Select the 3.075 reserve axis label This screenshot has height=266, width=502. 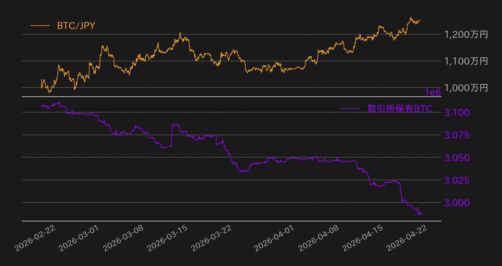point(457,135)
